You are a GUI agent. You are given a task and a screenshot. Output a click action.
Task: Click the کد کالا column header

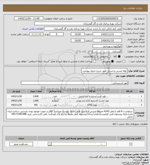[x=129, y=91]
